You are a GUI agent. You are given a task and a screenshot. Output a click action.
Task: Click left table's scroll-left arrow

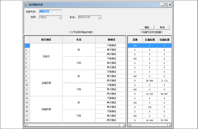(26, 125)
